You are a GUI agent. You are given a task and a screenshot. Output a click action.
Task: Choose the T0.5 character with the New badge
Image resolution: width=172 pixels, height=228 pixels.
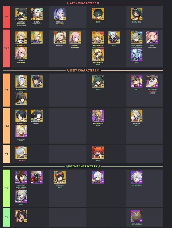pos(98,38)
